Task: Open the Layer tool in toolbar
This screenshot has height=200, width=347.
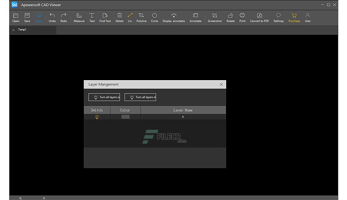Action: [39, 17]
